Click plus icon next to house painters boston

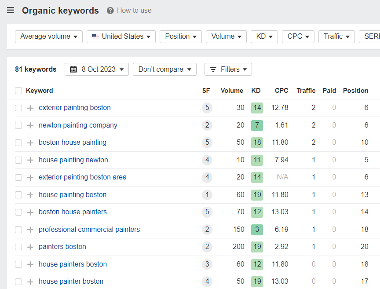tap(30, 264)
